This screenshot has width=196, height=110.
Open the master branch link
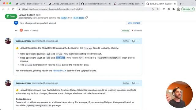pos(64,18)
